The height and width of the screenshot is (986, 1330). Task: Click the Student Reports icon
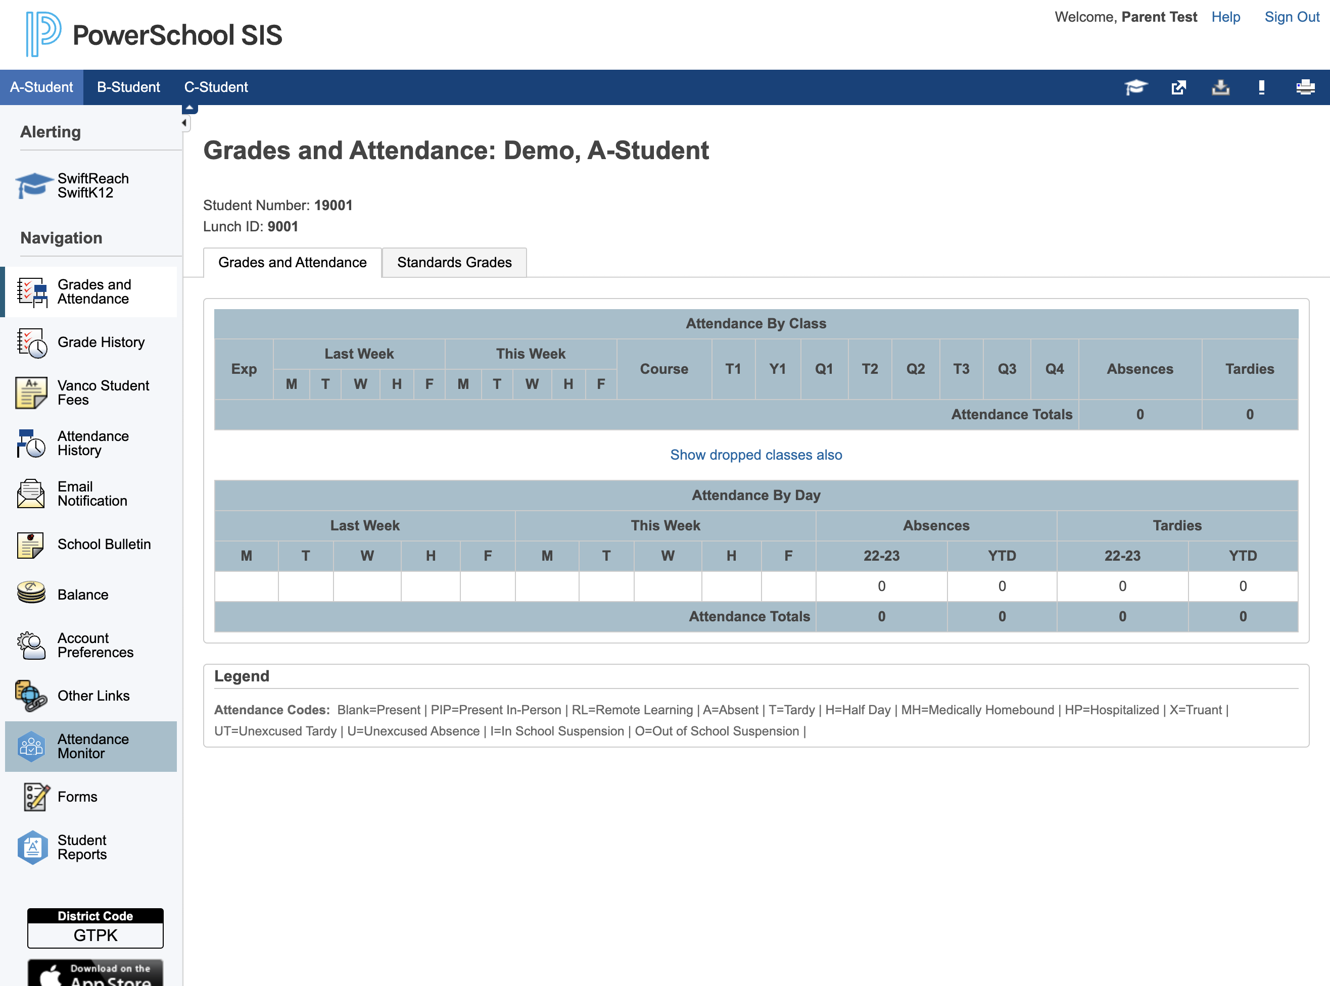pyautogui.click(x=32, y=848)
